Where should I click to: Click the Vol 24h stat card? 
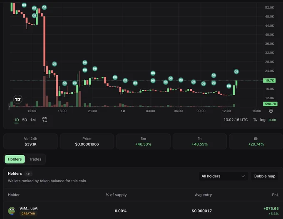point(30,141)
